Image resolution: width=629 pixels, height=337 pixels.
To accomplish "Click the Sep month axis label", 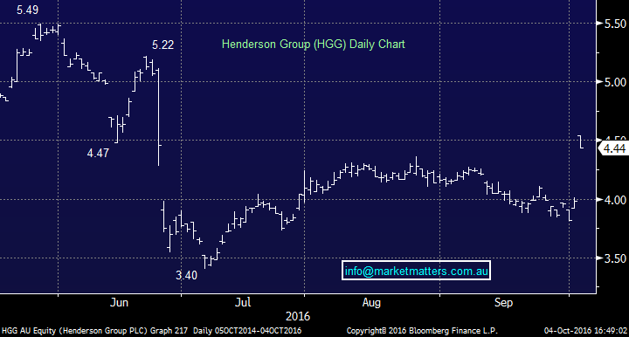I will 503,302.
